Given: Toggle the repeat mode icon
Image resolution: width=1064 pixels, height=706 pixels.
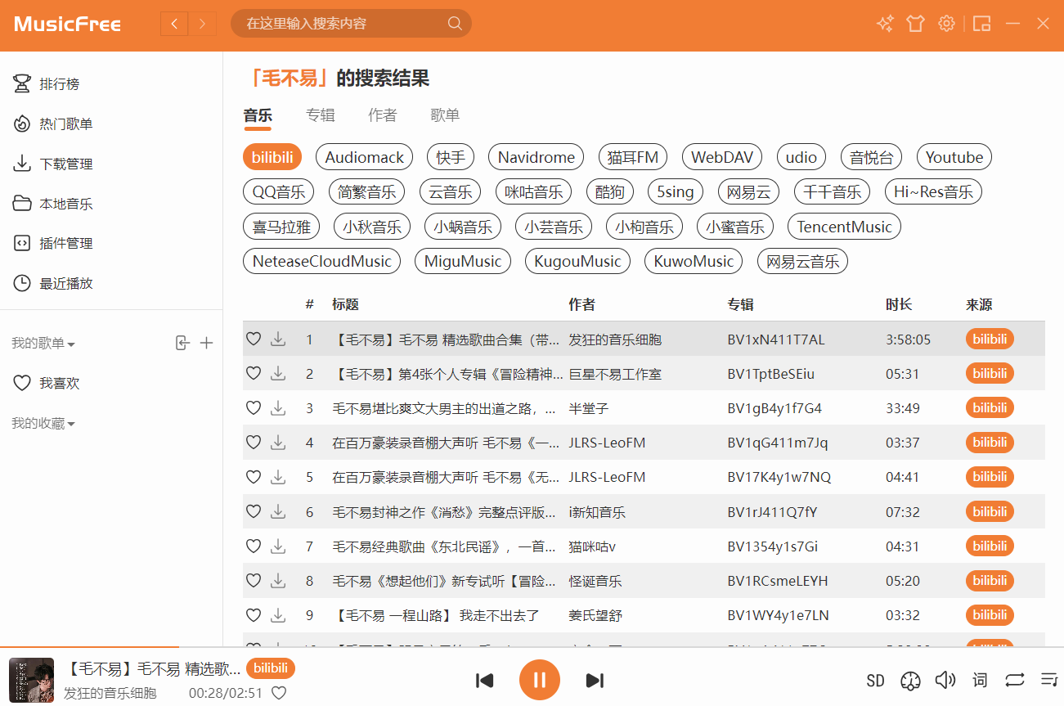Looking at the screenshot, I should pos(1015,680).
